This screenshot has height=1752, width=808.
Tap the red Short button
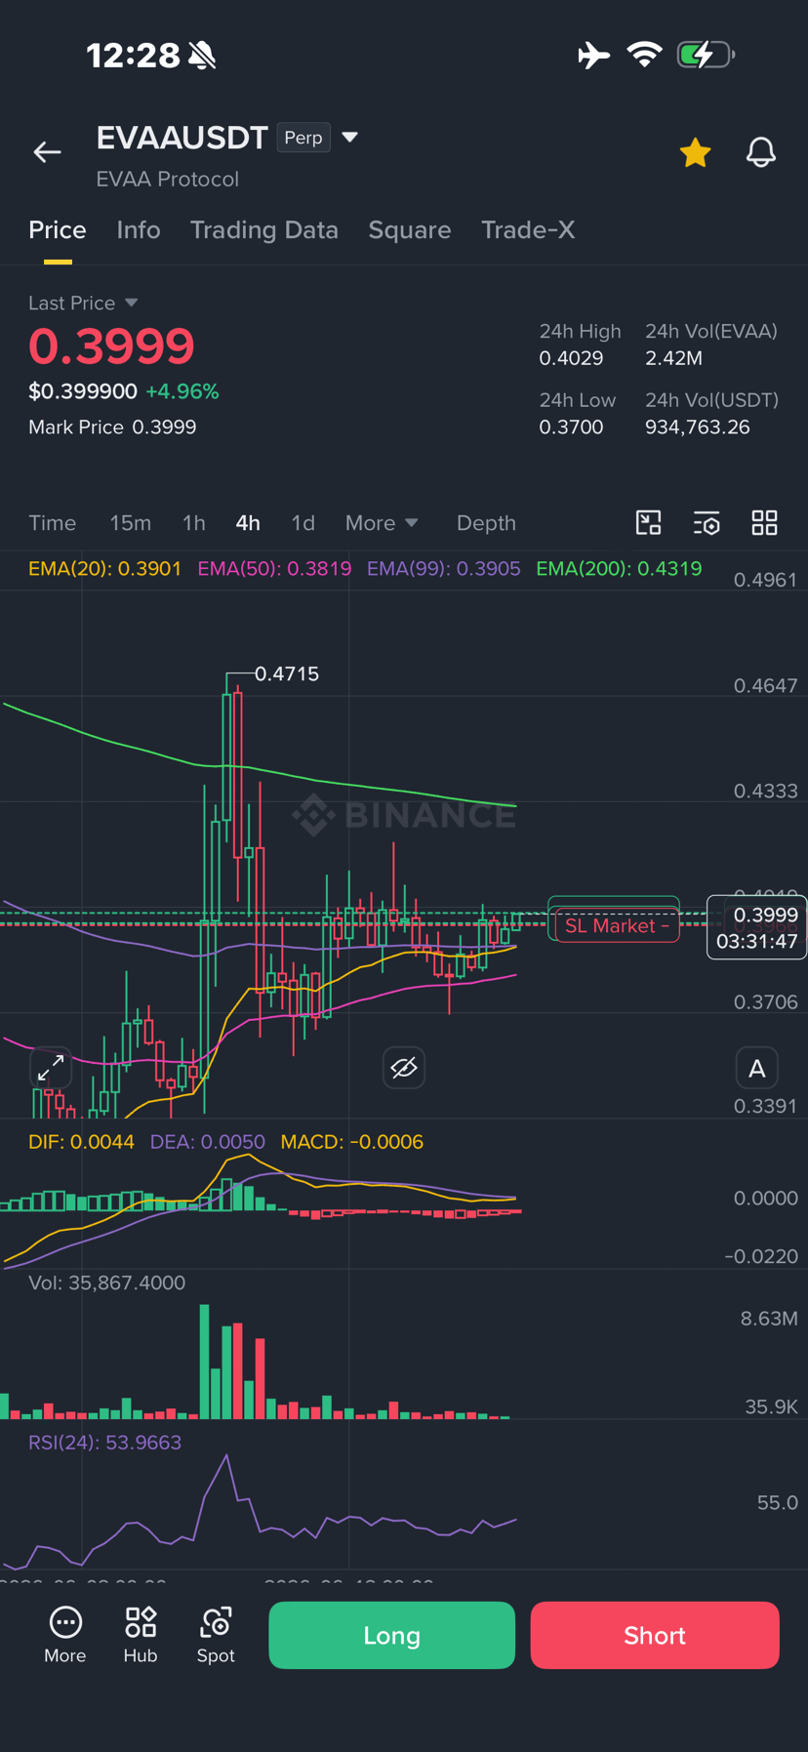coord(655,1635)
